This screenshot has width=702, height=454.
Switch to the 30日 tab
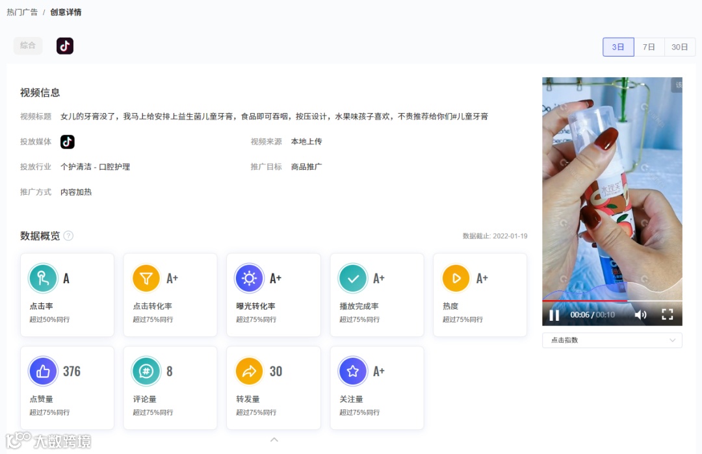coord(680,47)
